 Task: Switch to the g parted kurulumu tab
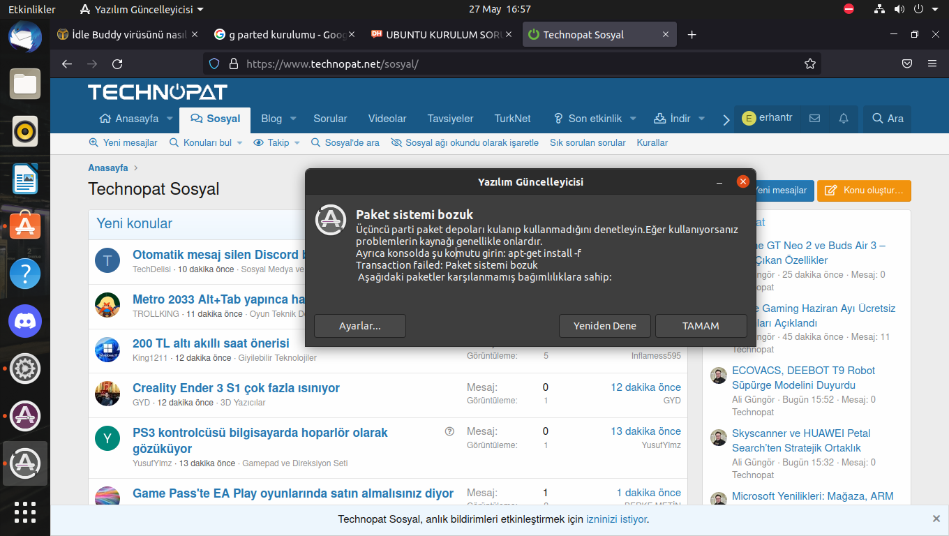(x=285, y=34)
